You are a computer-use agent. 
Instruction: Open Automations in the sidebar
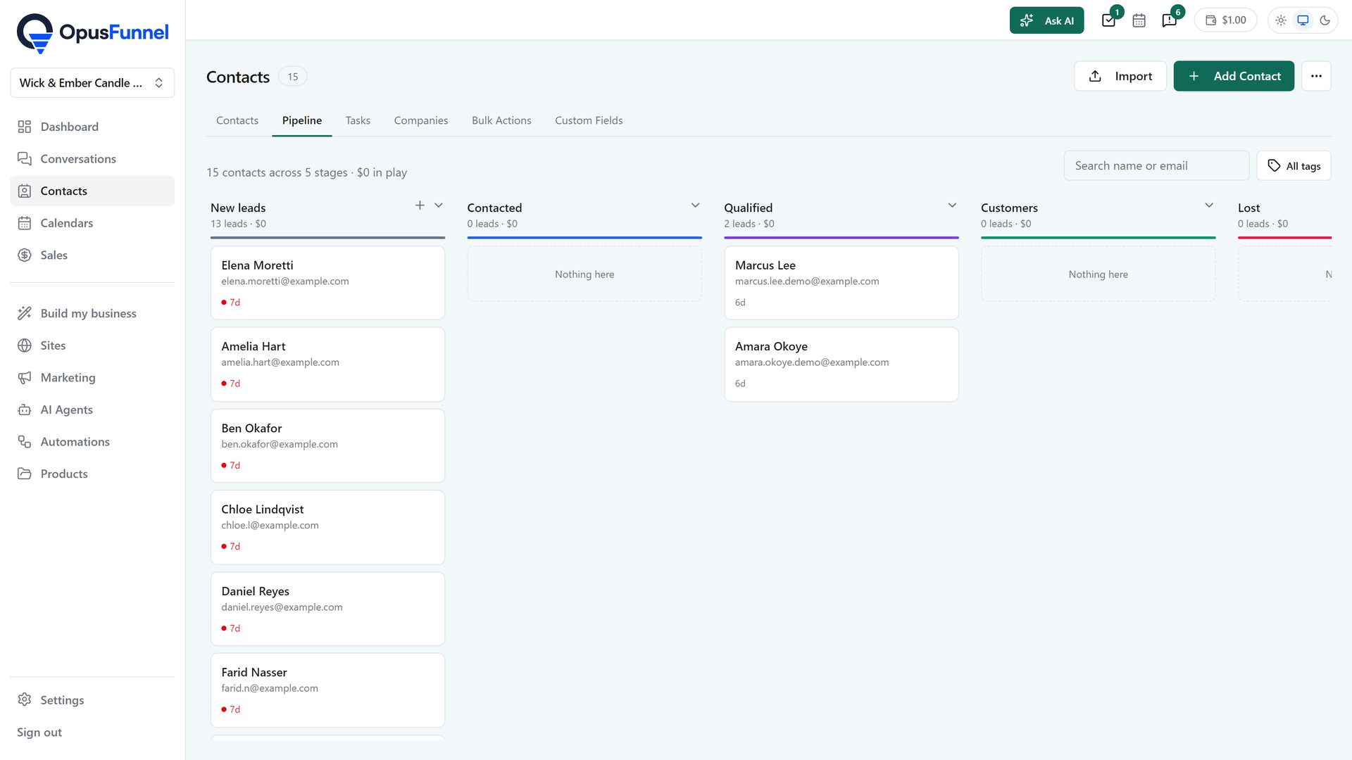pos(92,442)
